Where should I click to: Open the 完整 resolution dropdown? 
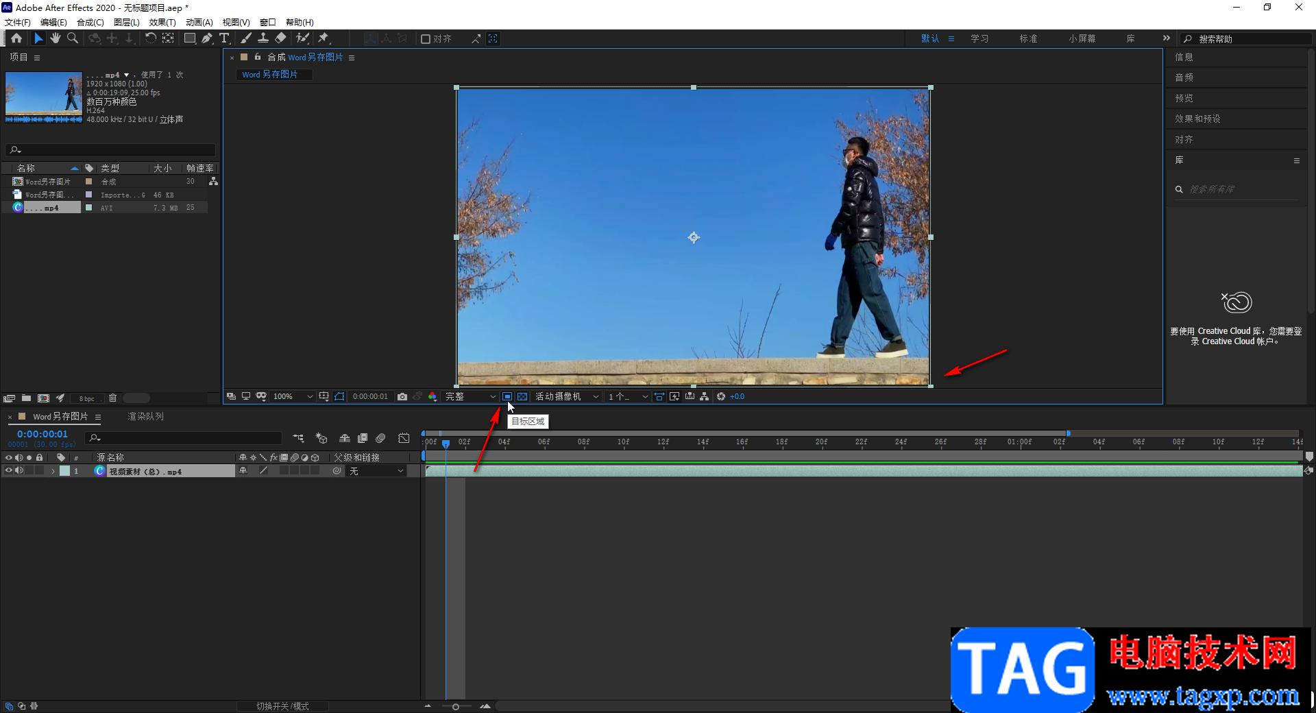click(471, 396)
